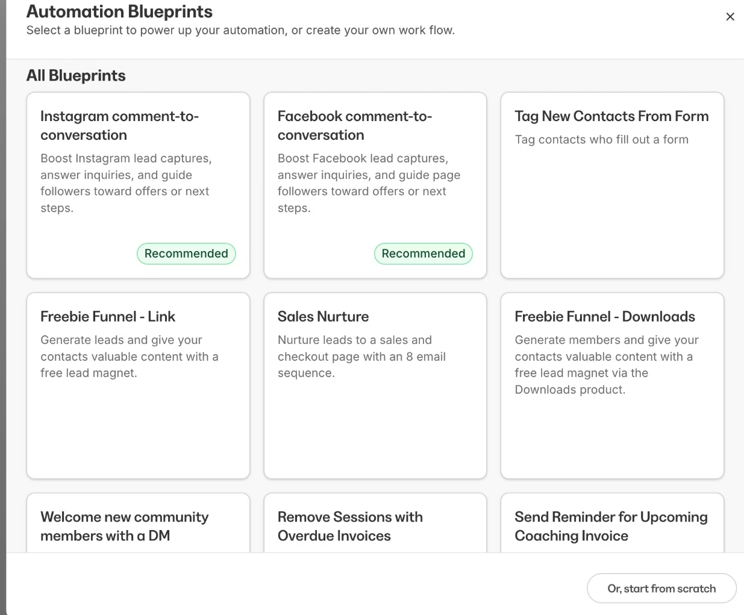This screenshot has height=615, width=744.
Task: Select Welcome new community members with a DM
Action: coord(138,523)
